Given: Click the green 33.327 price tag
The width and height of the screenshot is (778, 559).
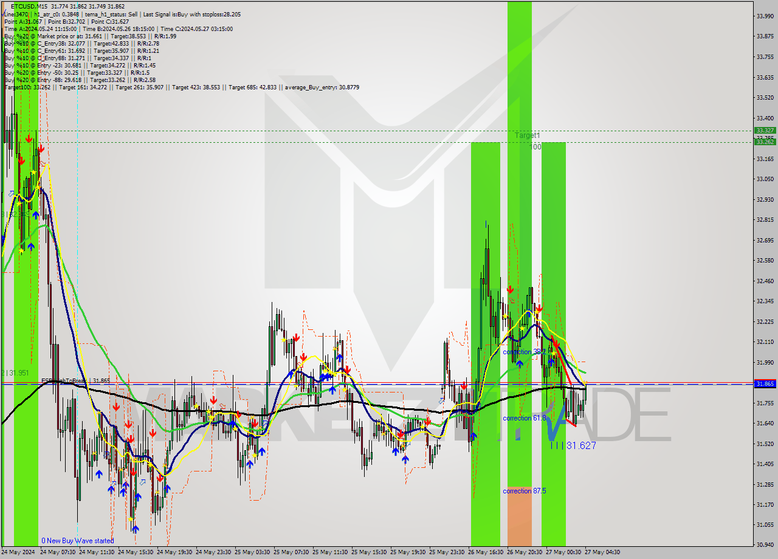Looking at the screenshot, I should [765, 131].
